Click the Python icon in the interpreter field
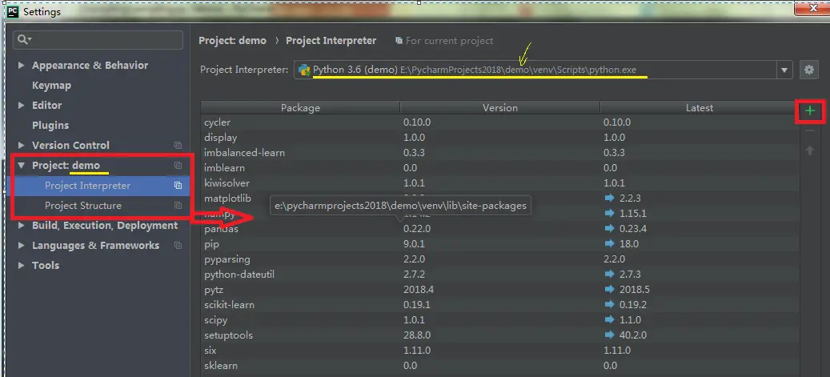The width and height of the screenshot is (830, 377). 304,70
